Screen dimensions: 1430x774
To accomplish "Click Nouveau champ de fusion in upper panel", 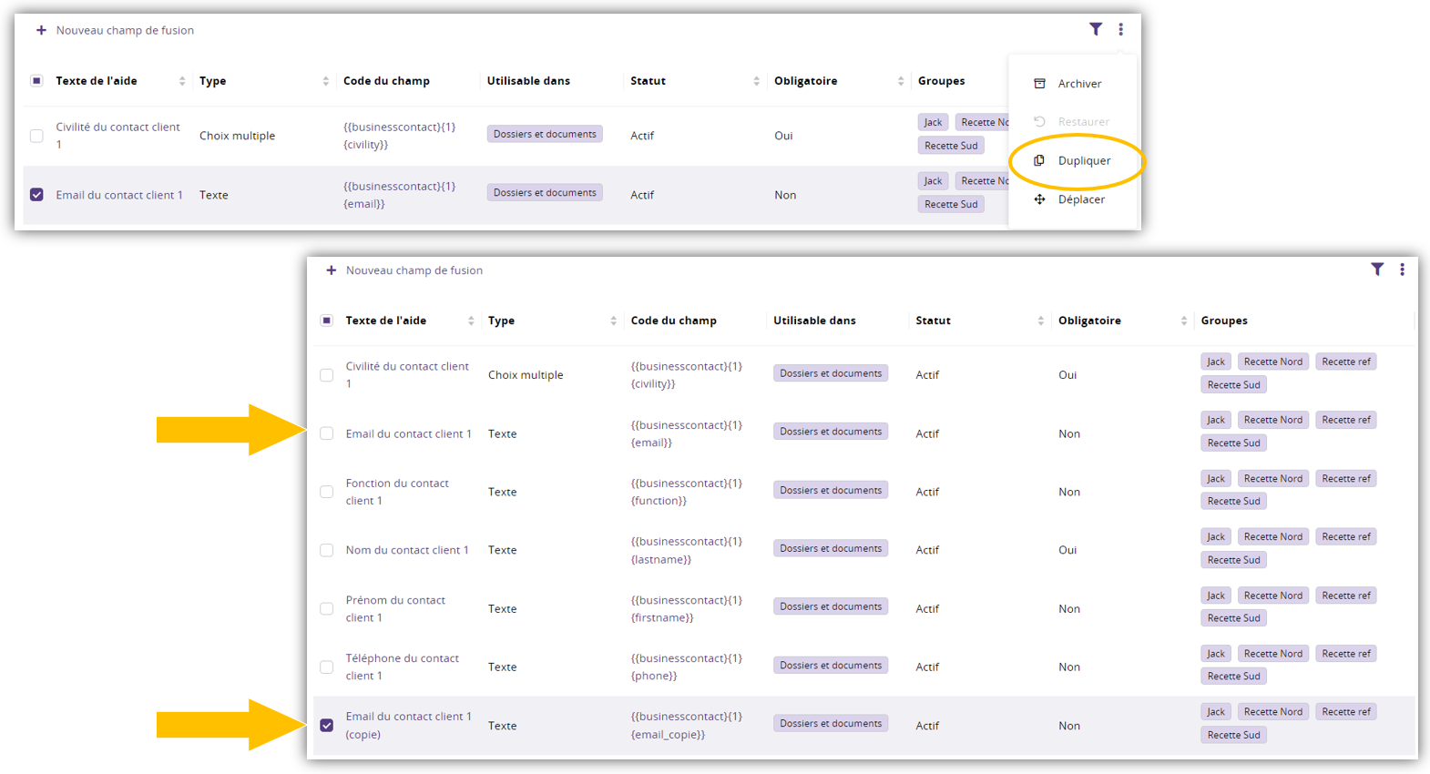I will (x=125, y=30).
